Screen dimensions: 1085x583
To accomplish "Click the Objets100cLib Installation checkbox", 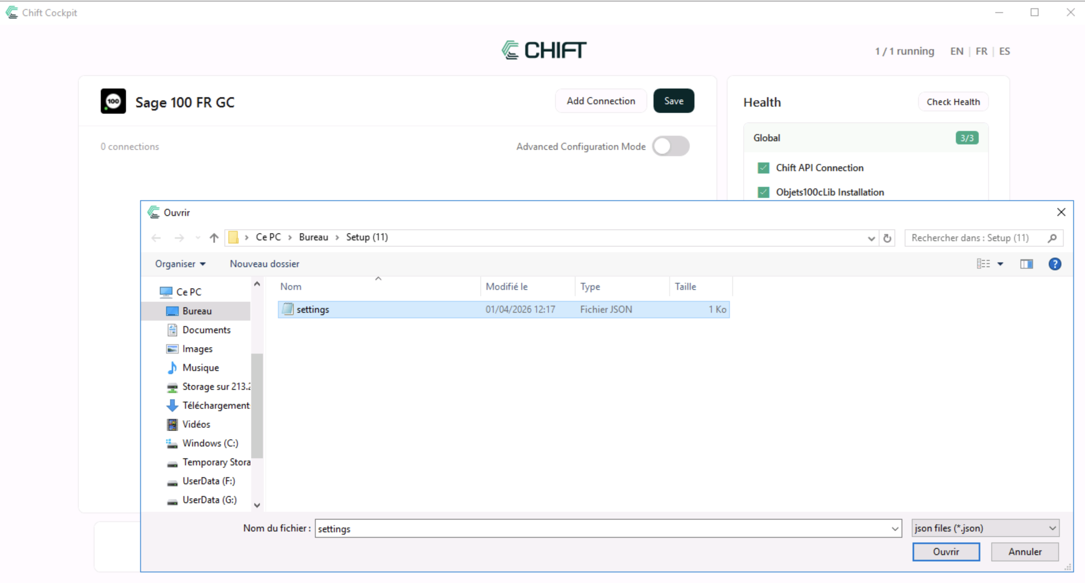I will pos(763,192).
